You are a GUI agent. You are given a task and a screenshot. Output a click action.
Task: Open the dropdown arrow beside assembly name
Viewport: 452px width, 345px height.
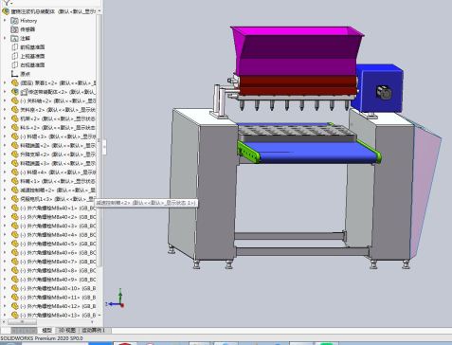[x=99, y=11]
